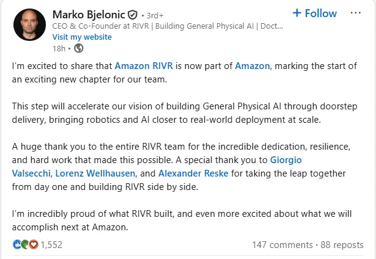
Task: Click the Visit my website link
Action: point(82,37)
